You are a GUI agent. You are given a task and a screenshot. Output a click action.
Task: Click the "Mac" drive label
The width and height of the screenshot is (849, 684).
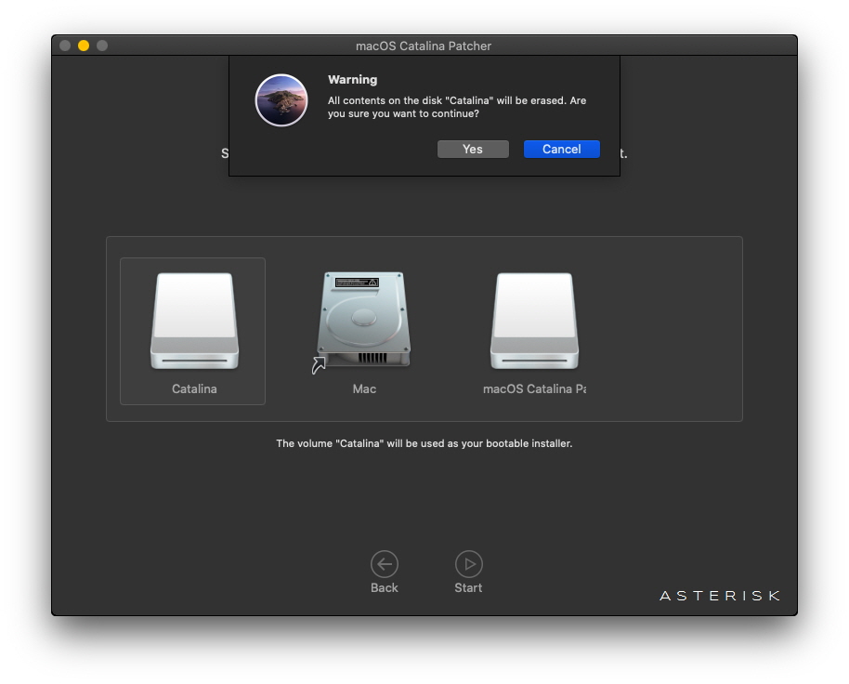tap(364, 388)
